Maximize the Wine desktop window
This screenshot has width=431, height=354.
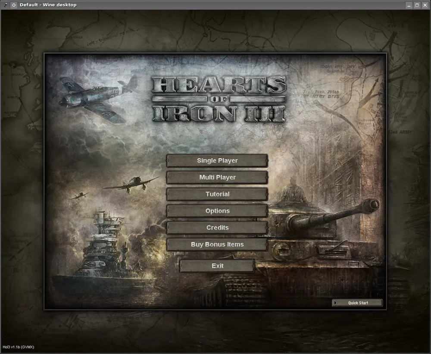point(417,5)
